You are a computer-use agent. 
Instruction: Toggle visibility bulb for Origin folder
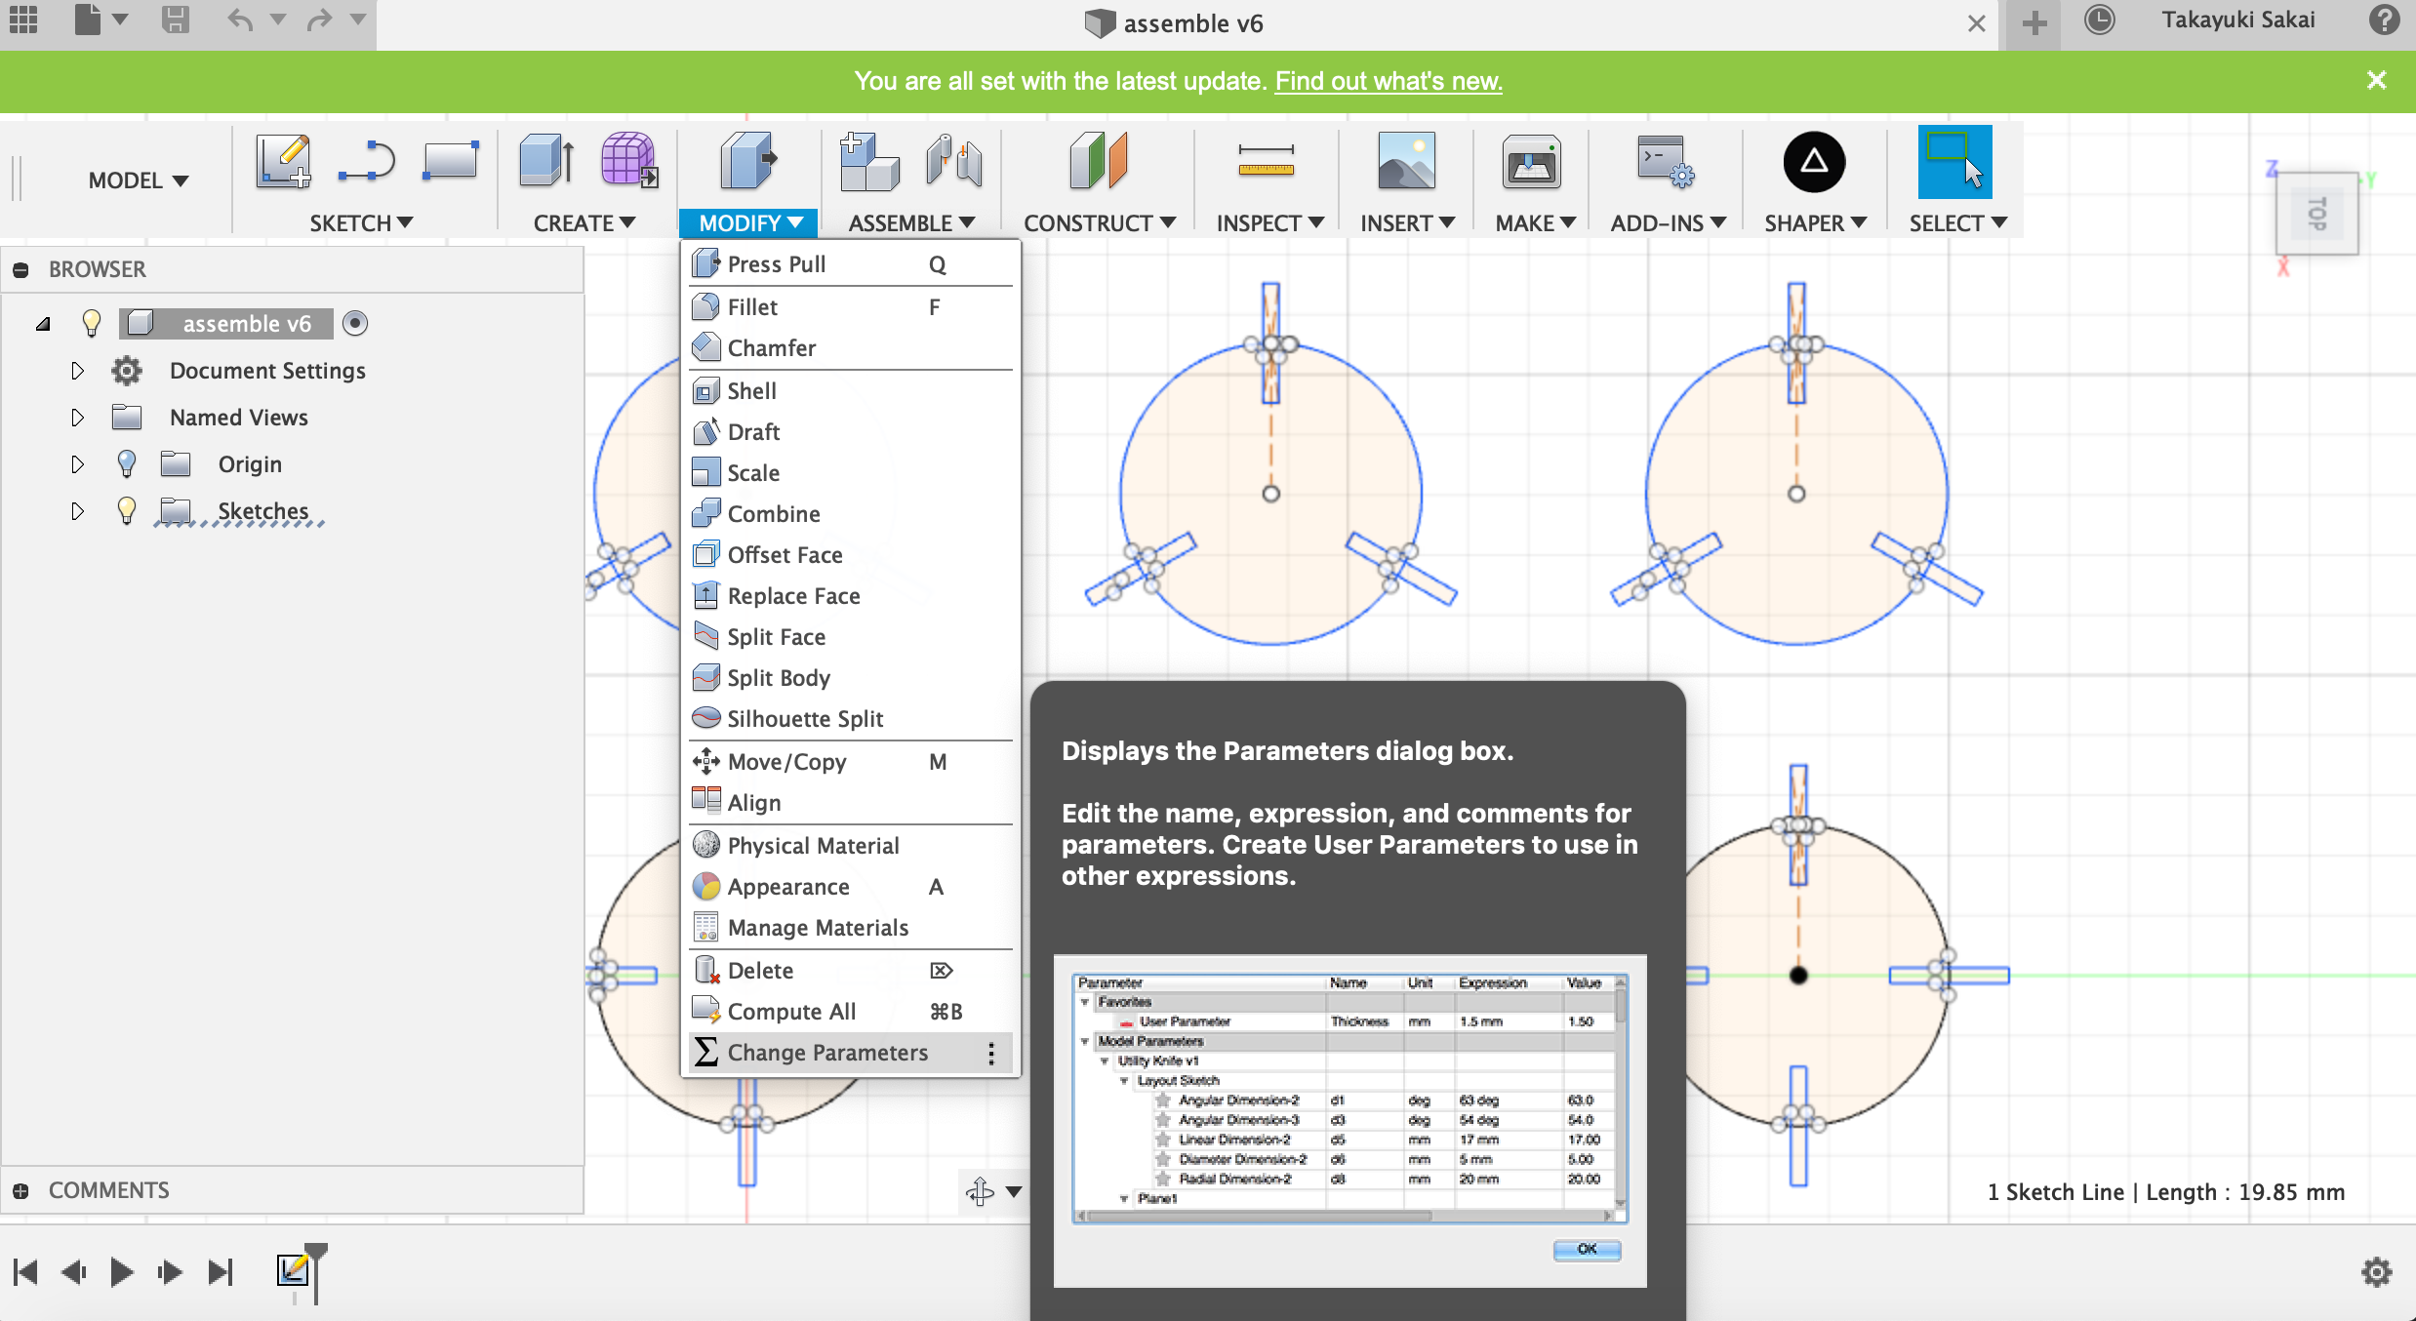(126, 463)
